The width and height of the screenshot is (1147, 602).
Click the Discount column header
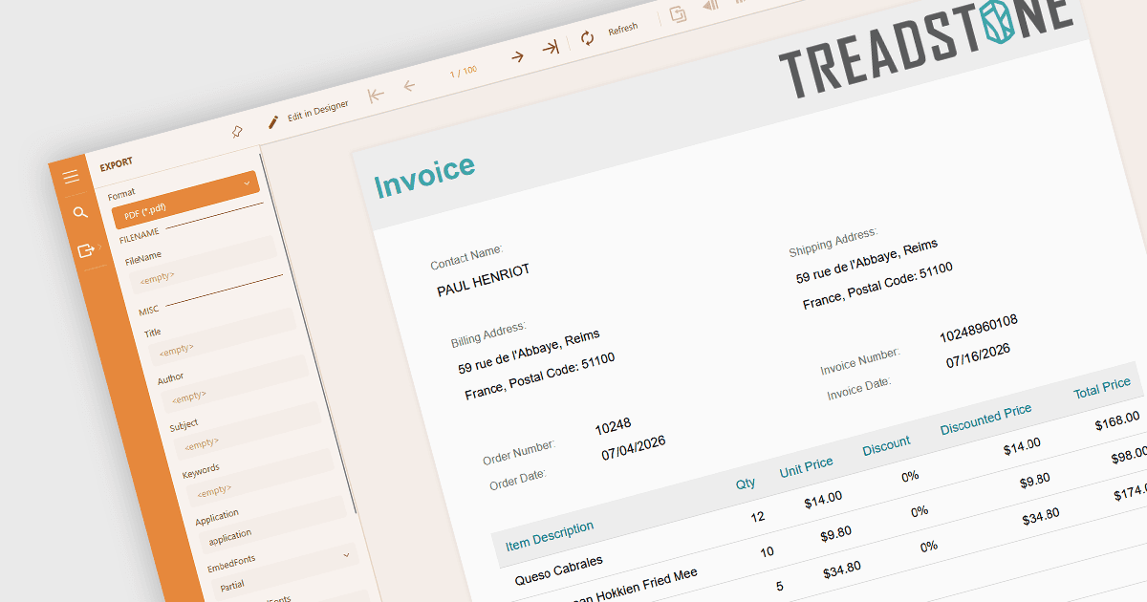(x=887, y=445)
